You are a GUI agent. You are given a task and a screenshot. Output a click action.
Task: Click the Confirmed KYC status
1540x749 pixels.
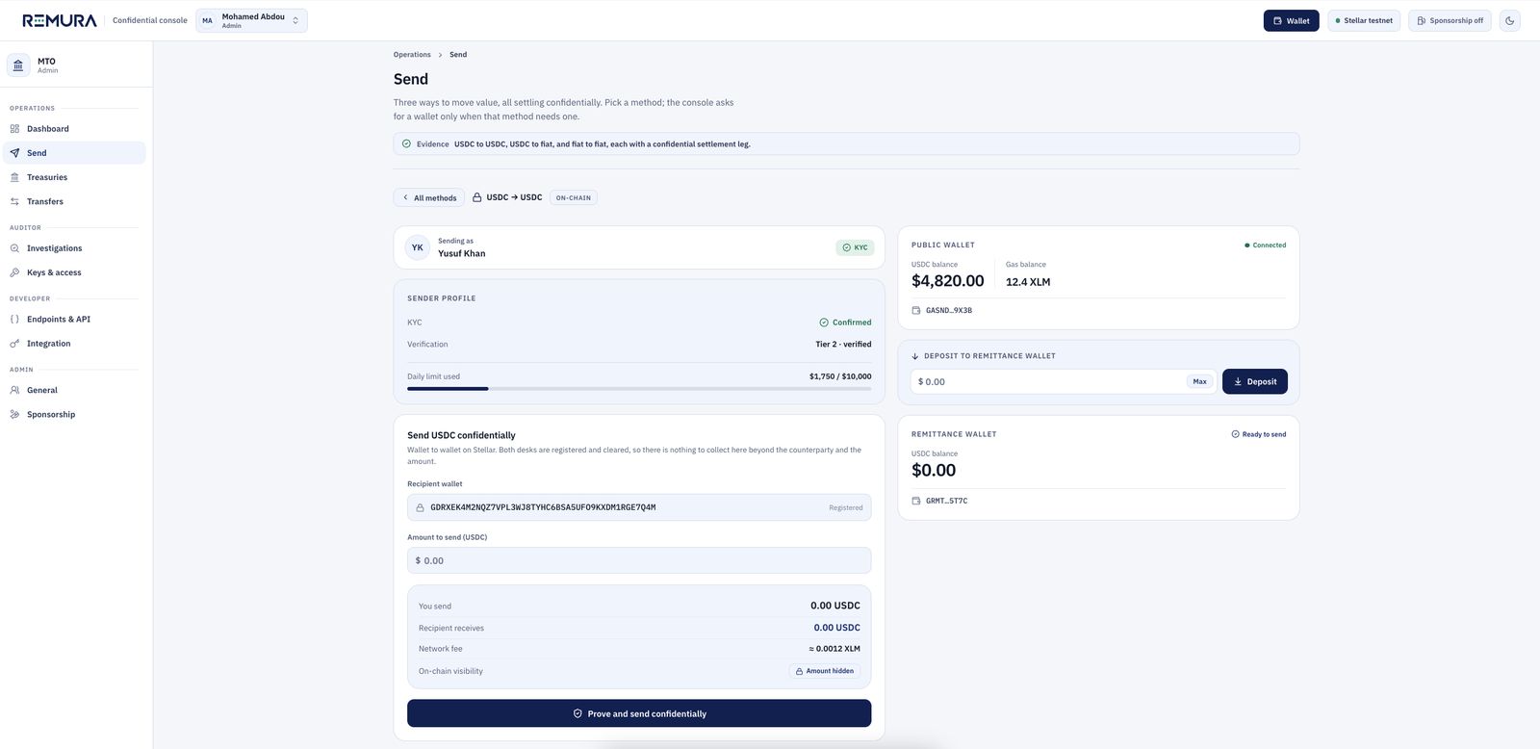(845, 323)
